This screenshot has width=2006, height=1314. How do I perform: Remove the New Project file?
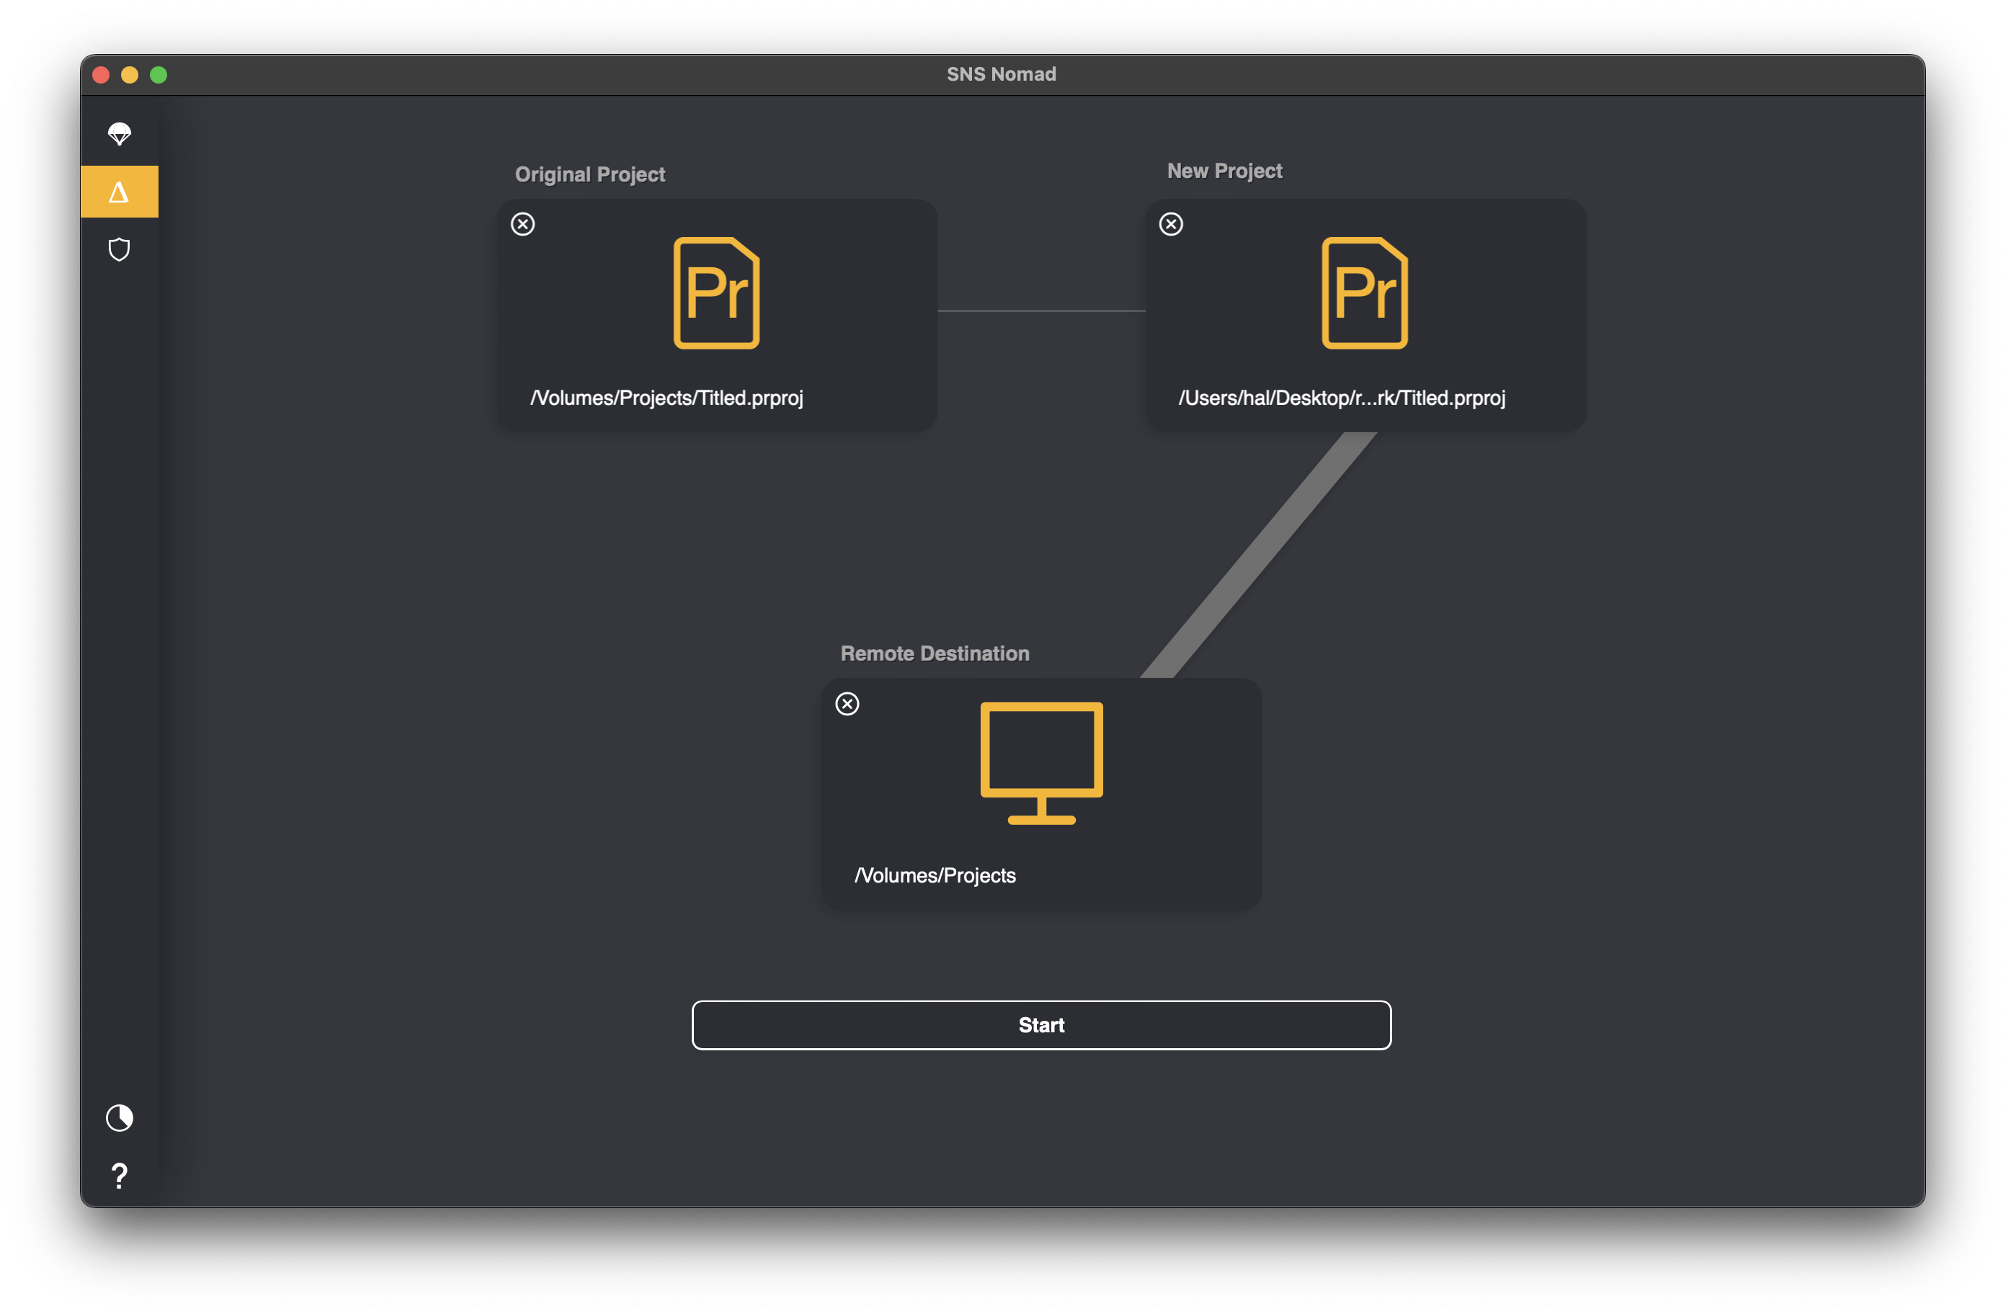[x=1171, y=224]
